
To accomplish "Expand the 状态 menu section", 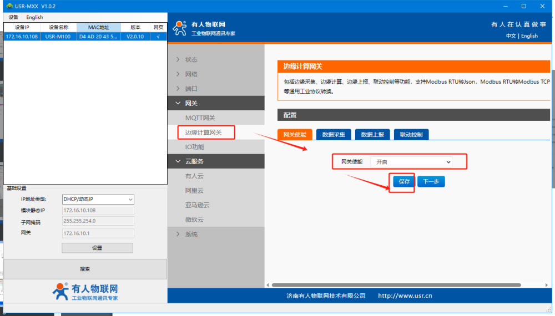I will point(191,60).
